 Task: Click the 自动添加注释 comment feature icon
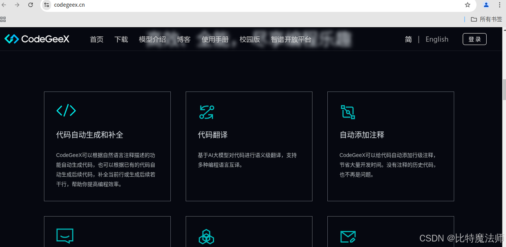click(x=348, y=112)
